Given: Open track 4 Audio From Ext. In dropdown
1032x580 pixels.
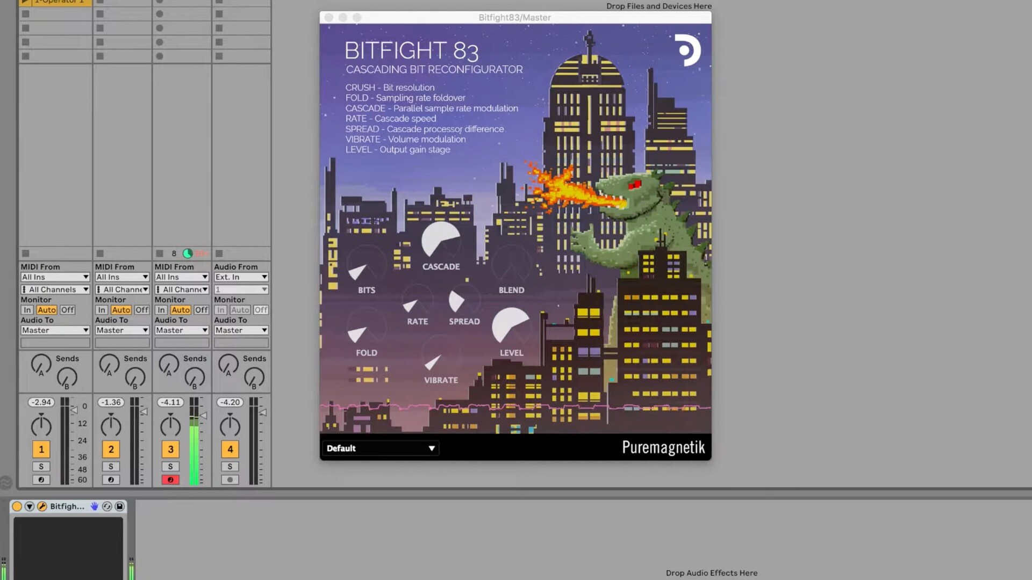Looking at the screenshot, I should pos(241,277).
